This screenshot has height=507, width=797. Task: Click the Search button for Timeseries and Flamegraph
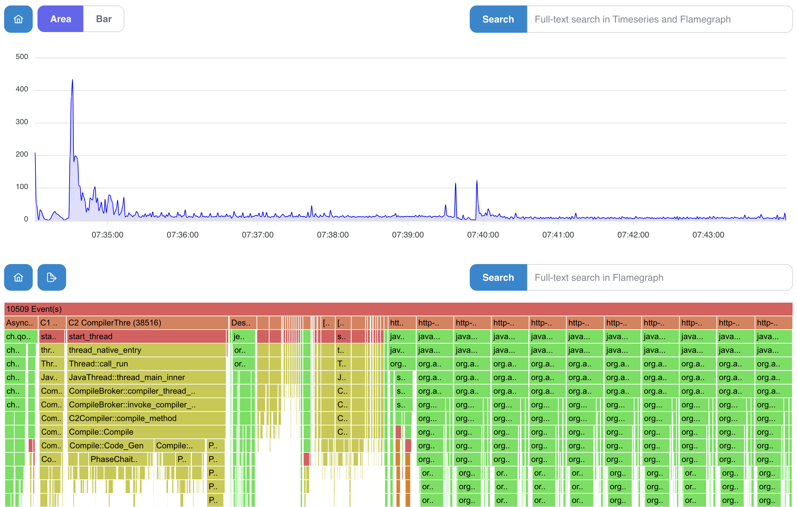(x=498, y=19)
